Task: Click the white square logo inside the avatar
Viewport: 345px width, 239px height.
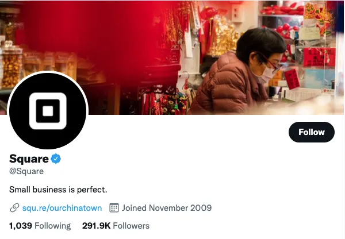Action: (48, 111)
